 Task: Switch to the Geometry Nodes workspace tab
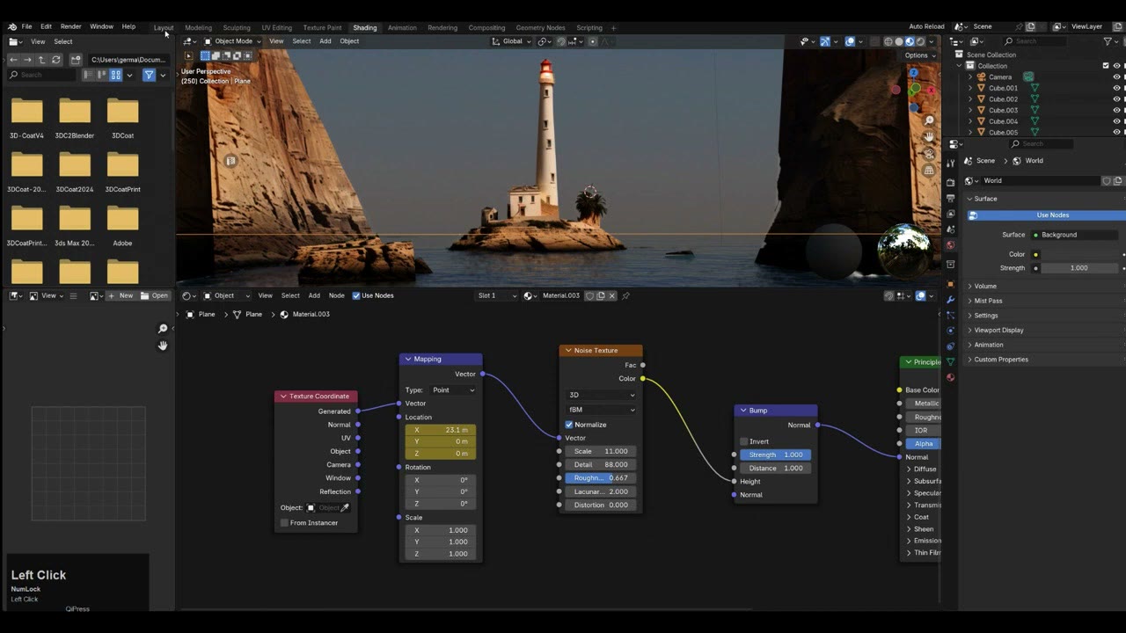[x=540, y=27]
